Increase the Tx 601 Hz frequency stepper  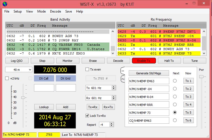pos(114,87)
